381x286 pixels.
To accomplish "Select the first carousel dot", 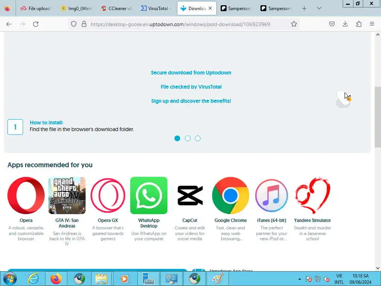I will (x=177, y=139).
